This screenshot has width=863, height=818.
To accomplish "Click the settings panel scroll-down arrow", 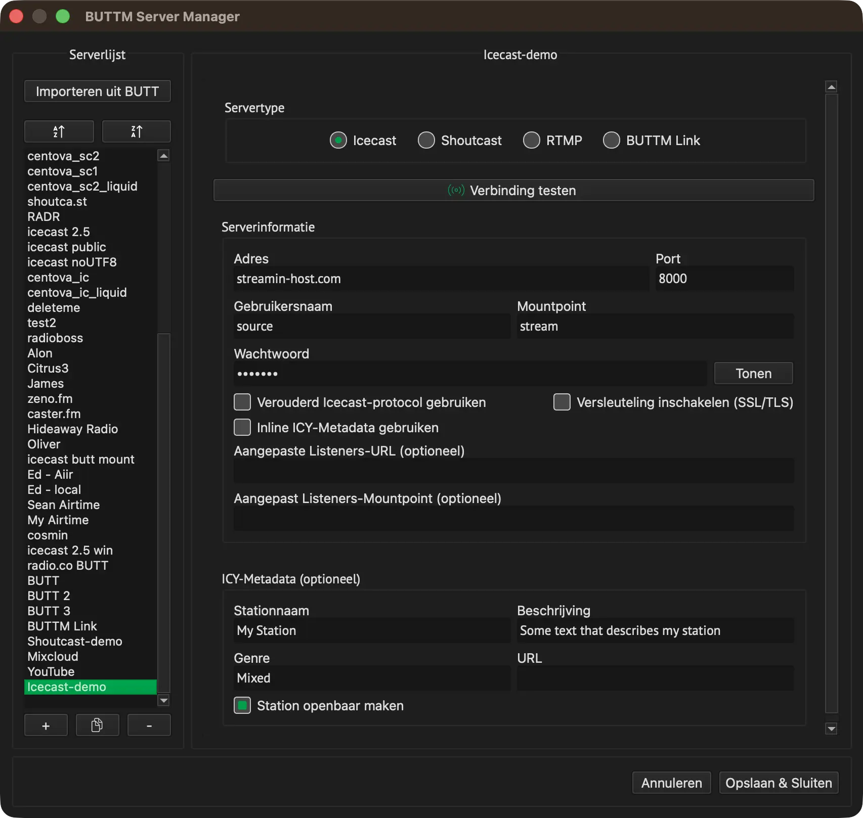I will coord(831,729).
